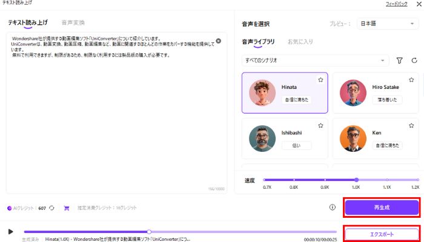
Task: Click the 再生成 regenerate button
Action: 382,208
